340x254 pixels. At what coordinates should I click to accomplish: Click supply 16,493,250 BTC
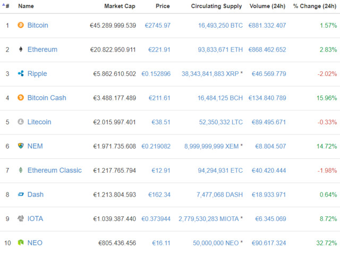coord(220,26)
